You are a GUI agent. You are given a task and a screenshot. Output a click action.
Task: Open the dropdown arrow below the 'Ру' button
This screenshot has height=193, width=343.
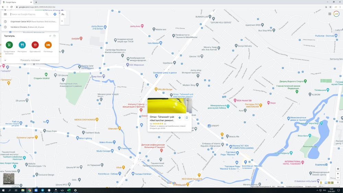tap(62, 21)
